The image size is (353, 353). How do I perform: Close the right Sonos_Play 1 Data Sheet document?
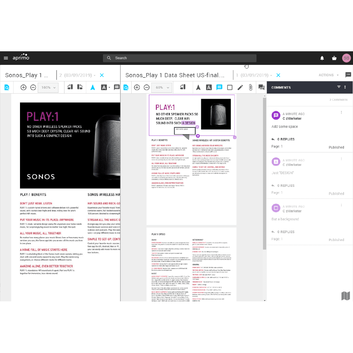[278, 75]
